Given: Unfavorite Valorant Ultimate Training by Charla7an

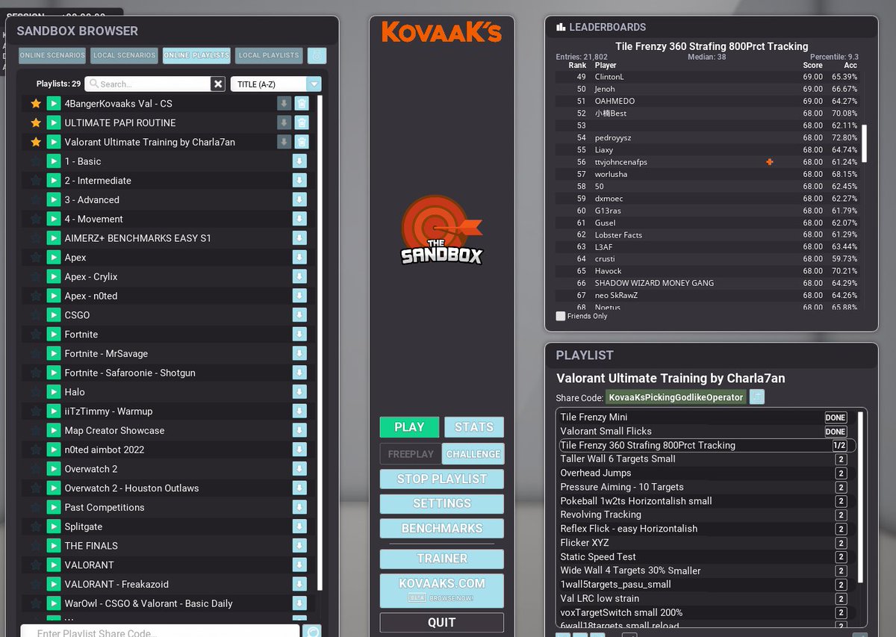Looking at the screenshot, I should (x=35, y=142).
